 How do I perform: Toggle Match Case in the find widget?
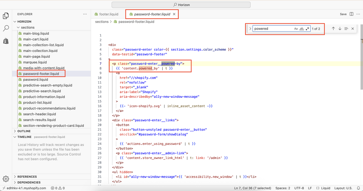pyautogui.click(x=296, y=28)
